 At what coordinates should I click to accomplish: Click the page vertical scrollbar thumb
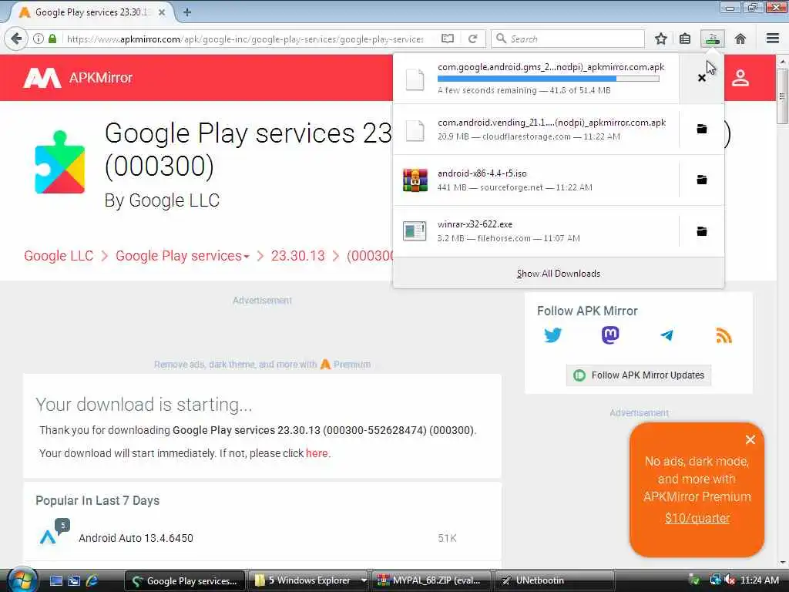(782, 96)
